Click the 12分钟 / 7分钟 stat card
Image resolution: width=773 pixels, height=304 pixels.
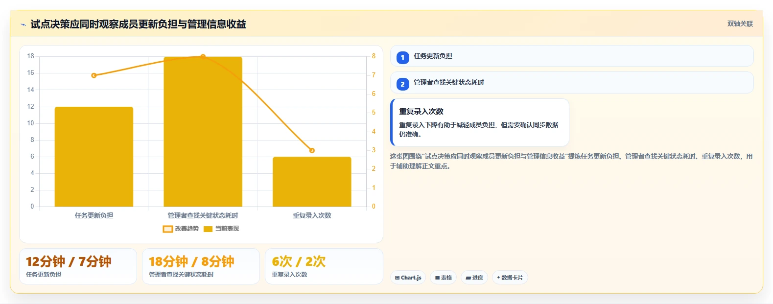click(x=78, y=266)
